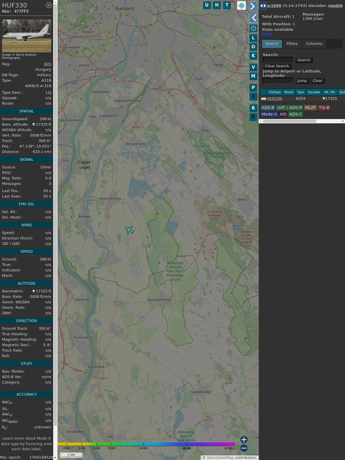
Task: Switch to the Filters tab
Action: click(292, 44)
